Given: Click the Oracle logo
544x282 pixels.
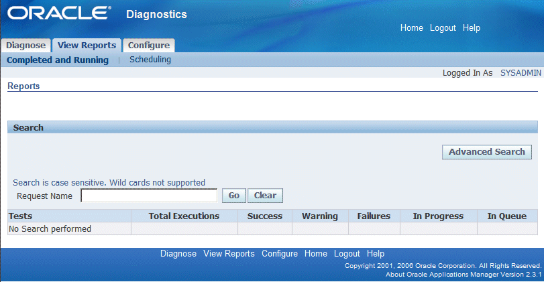Looking at the screenshot, I should coord(59,13).
